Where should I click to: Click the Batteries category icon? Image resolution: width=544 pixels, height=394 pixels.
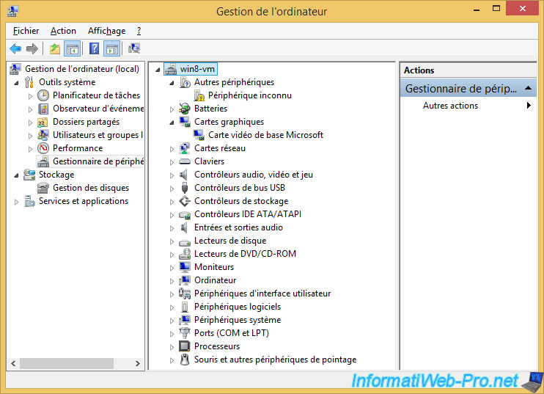point(185,109)
